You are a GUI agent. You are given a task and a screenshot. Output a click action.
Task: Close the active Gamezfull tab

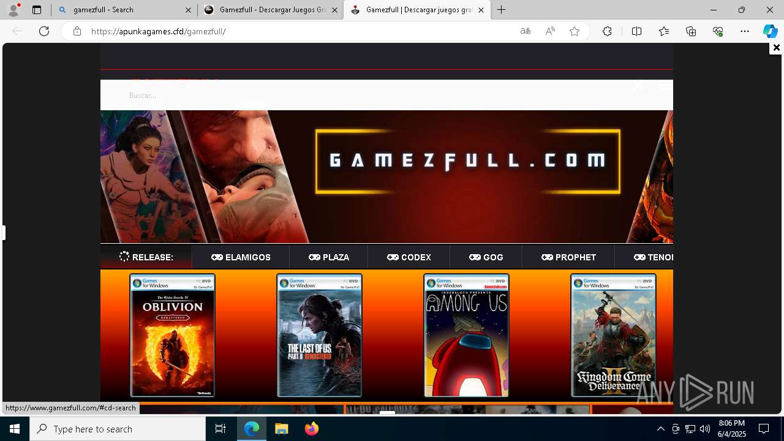click(481, 10)
